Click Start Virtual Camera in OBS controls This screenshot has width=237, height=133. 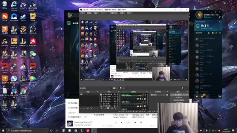(179, 100)
